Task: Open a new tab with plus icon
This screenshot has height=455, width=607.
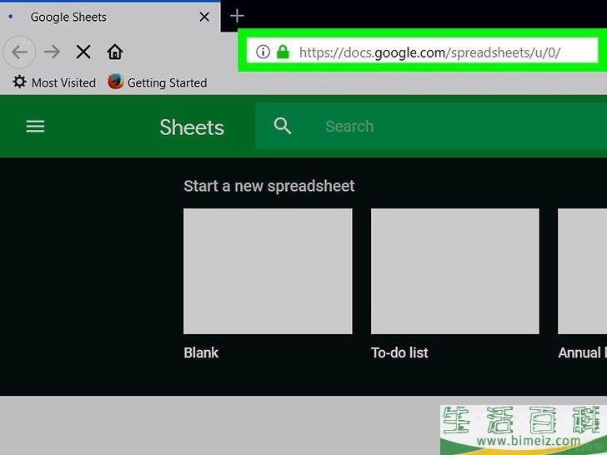Action: (237, 16)
